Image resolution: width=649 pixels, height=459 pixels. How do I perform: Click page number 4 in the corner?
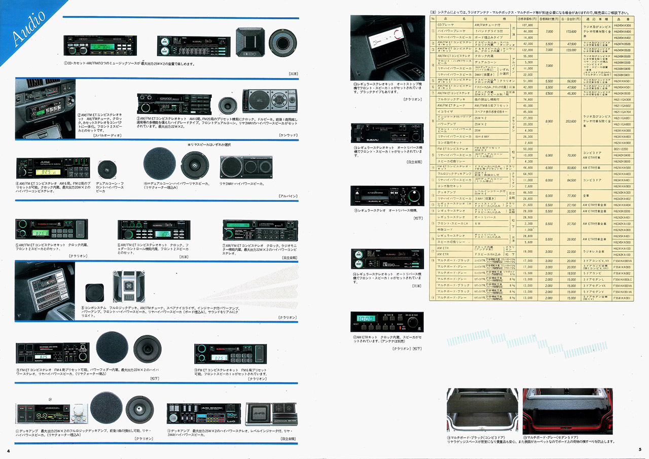[8, 450]
